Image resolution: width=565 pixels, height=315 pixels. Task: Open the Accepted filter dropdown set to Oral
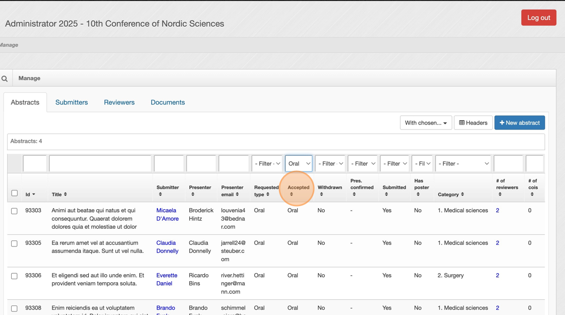pos(299,163)
